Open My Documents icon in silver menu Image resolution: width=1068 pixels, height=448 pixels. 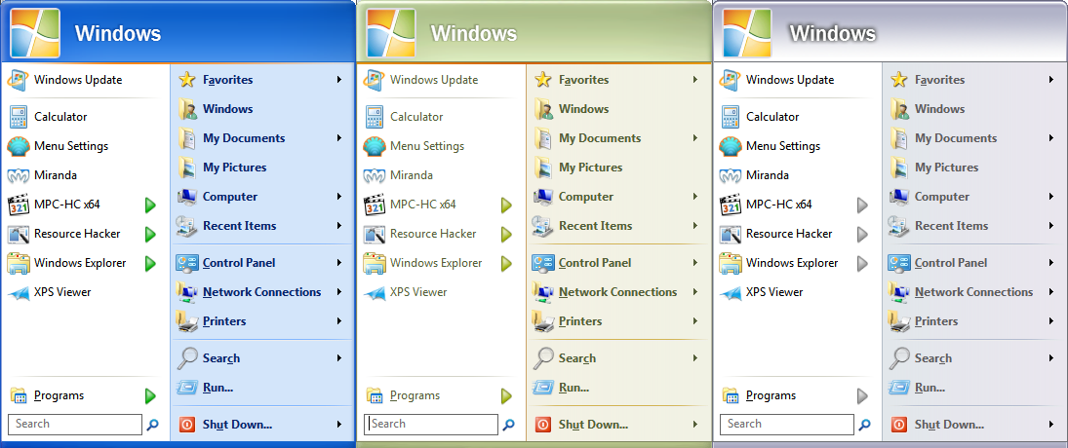point(899,138)
